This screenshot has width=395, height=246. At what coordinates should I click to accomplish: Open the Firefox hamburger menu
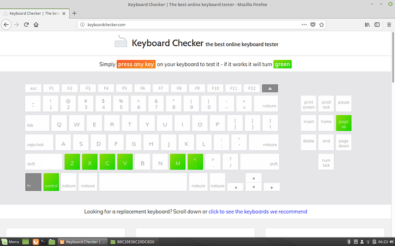(x=389, y=25)
